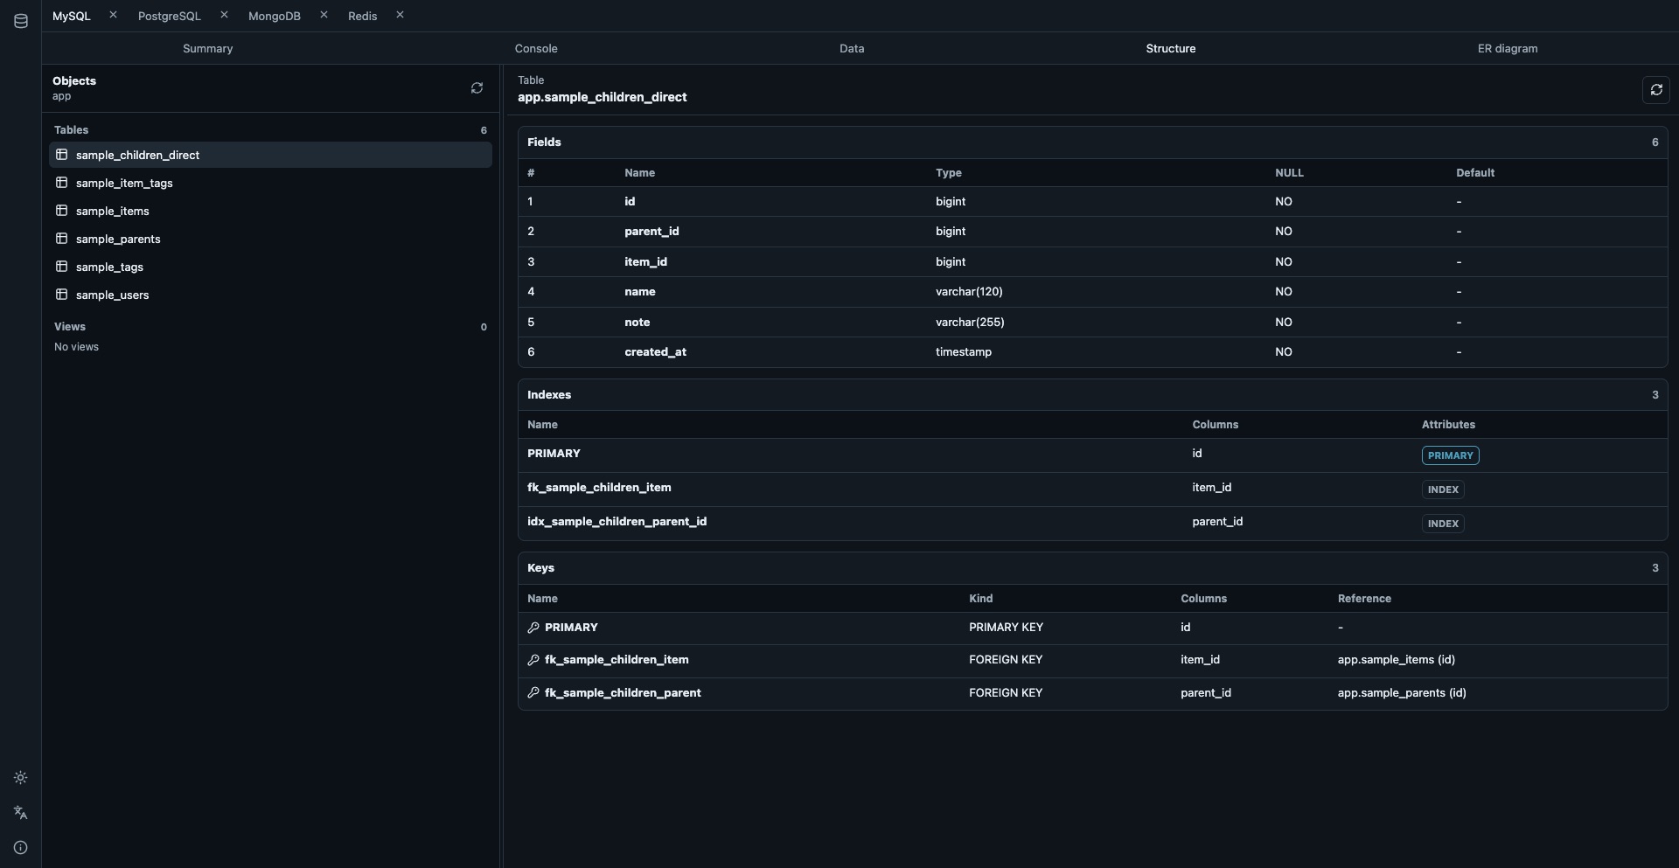Click idx_sample_children_parent_id index name
1679x868 pixels.
click(617, 522)
